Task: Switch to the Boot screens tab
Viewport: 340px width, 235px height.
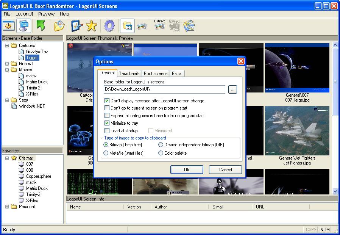Action: (156, 73)
